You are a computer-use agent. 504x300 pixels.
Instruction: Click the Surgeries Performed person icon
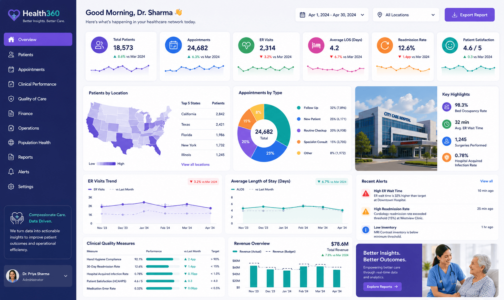pos(447,142)
